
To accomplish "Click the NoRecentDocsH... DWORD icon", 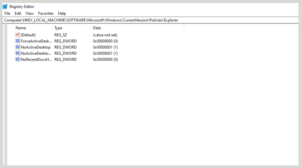I will point(18,59).
